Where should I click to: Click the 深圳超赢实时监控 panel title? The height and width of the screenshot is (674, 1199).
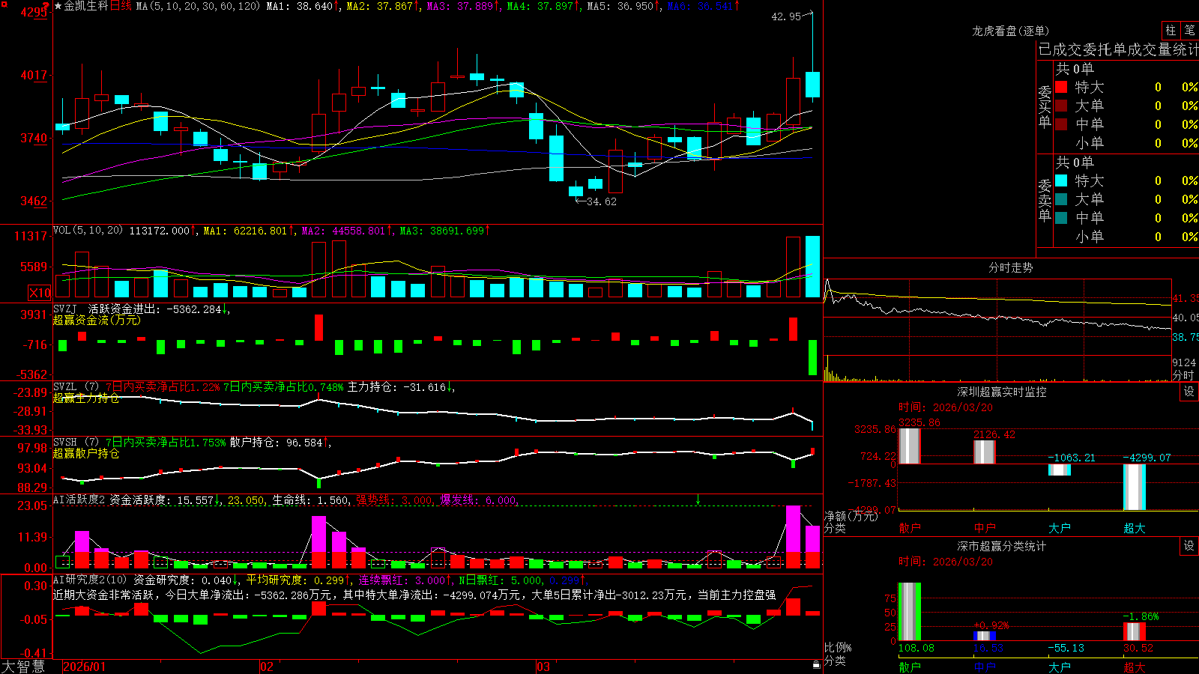point(1001,392)
